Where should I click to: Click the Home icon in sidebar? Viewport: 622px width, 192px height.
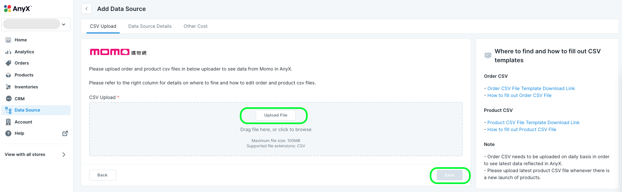tap(8, 40)
